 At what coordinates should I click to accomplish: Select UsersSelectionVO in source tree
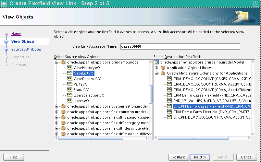click(89, 95)
